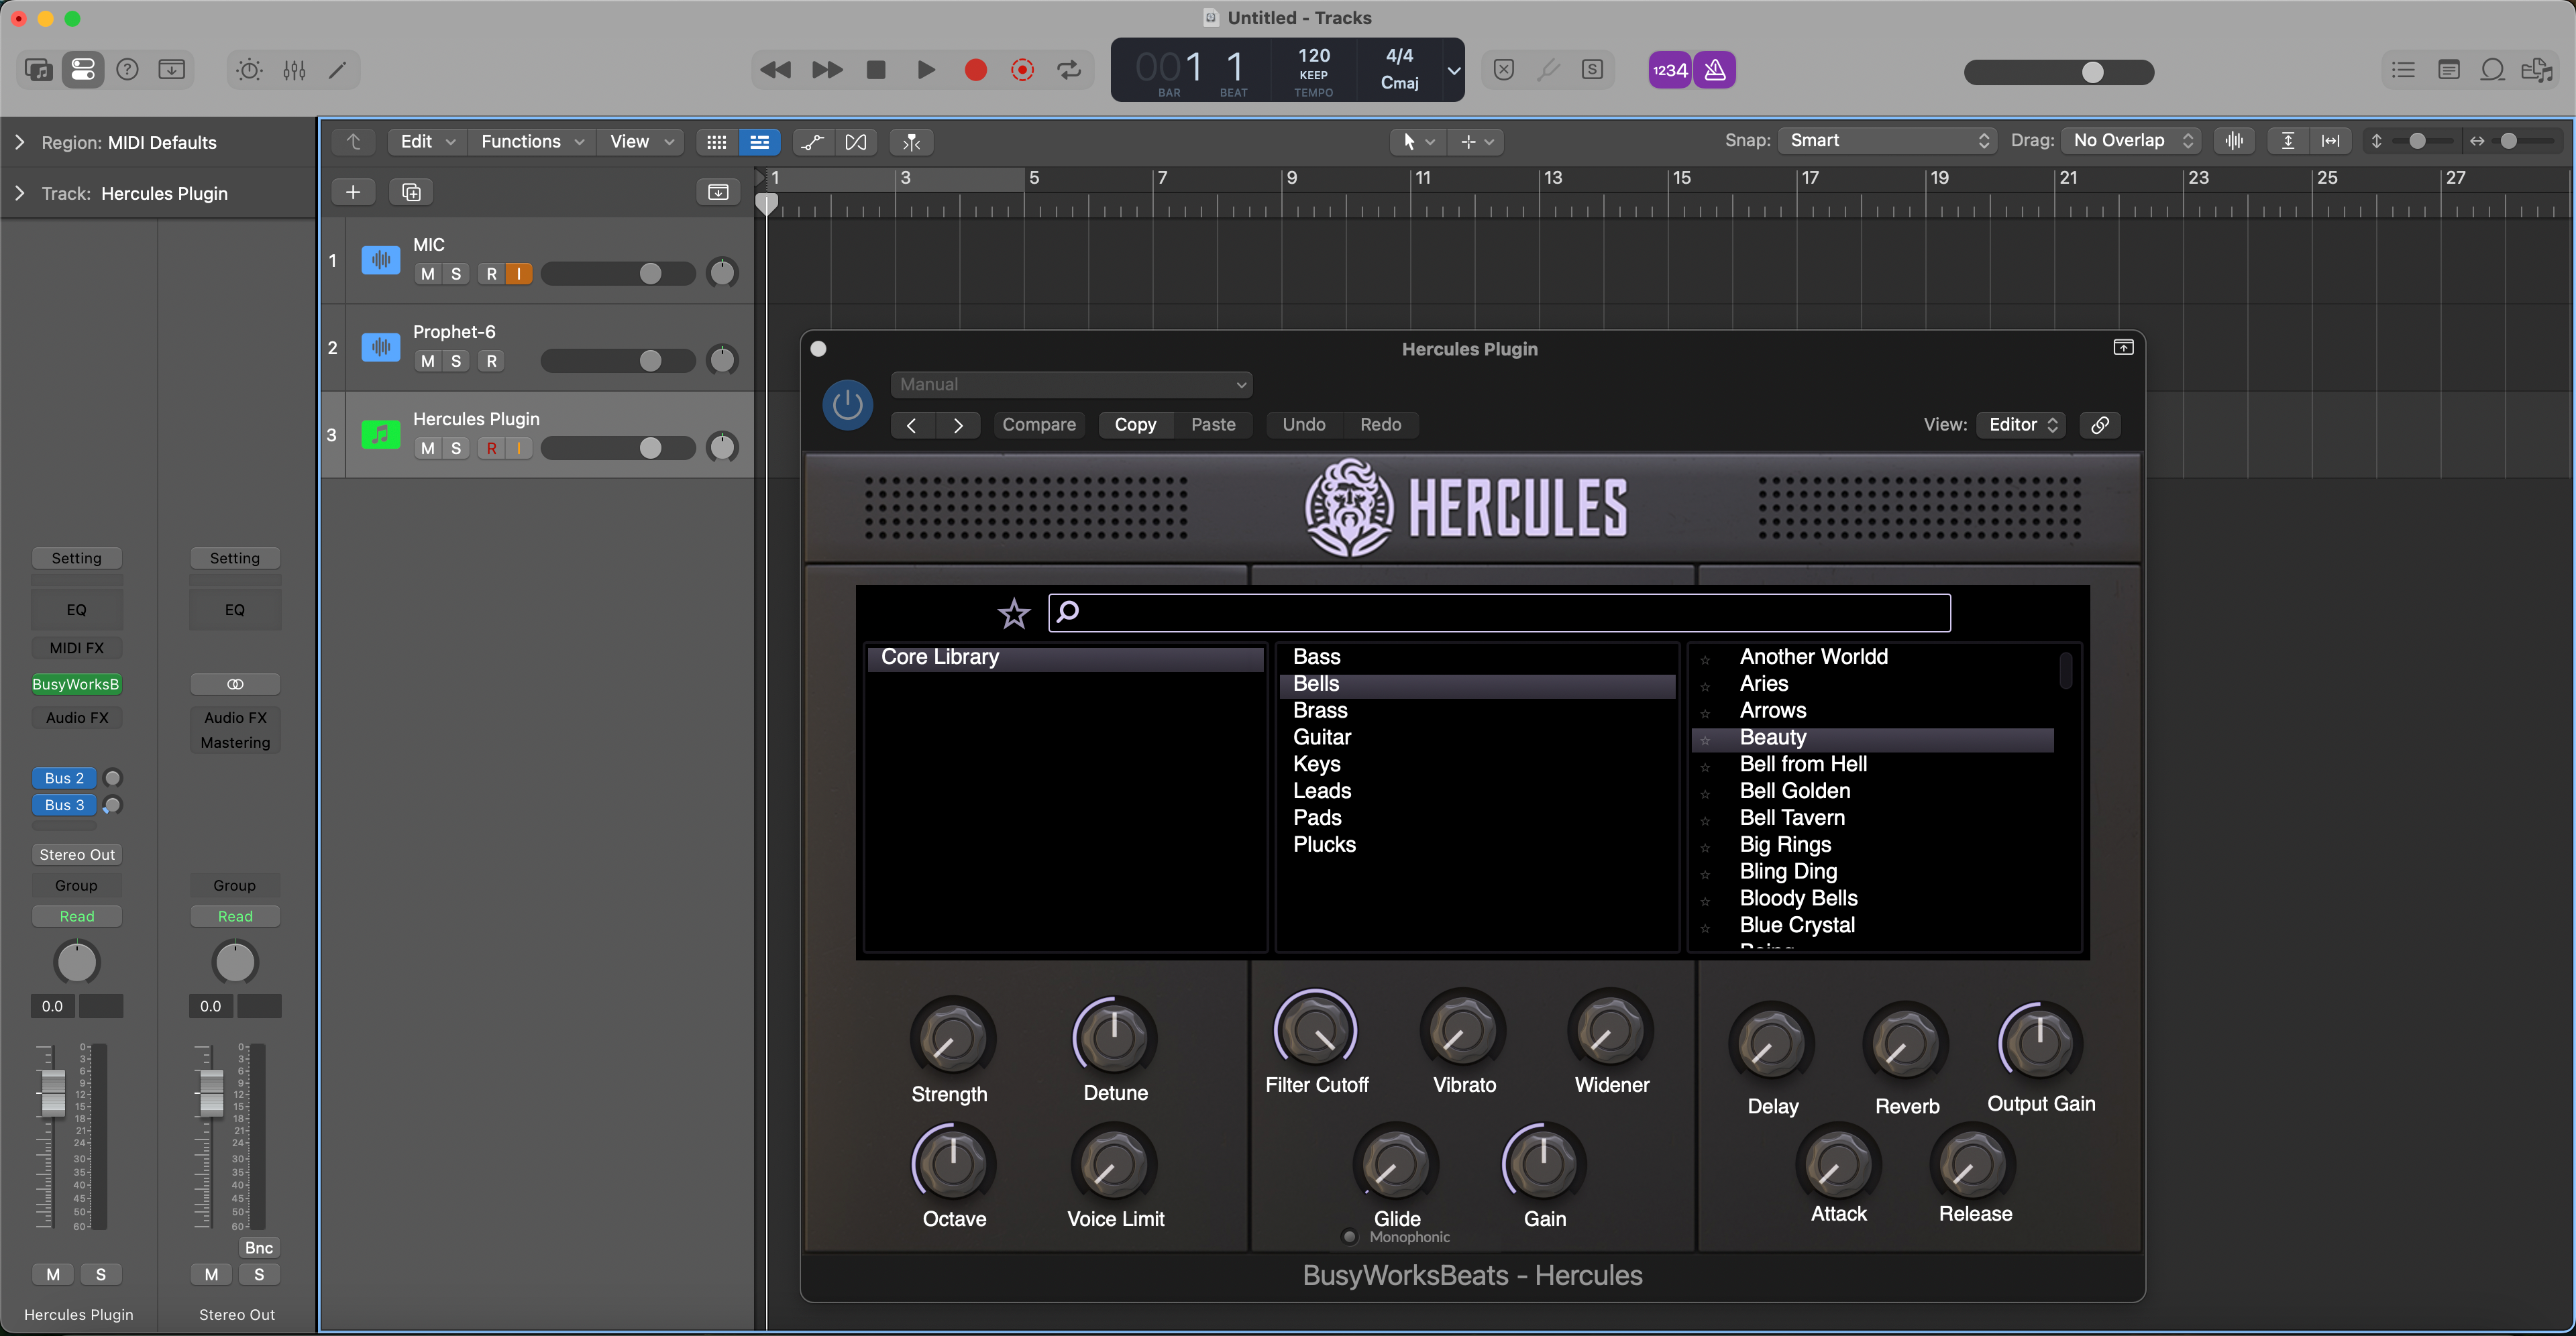This screenshot has width=2576, height=1336.
Task: Toggle the Monophonic switch under Glide
Action: (1349, 1237)
